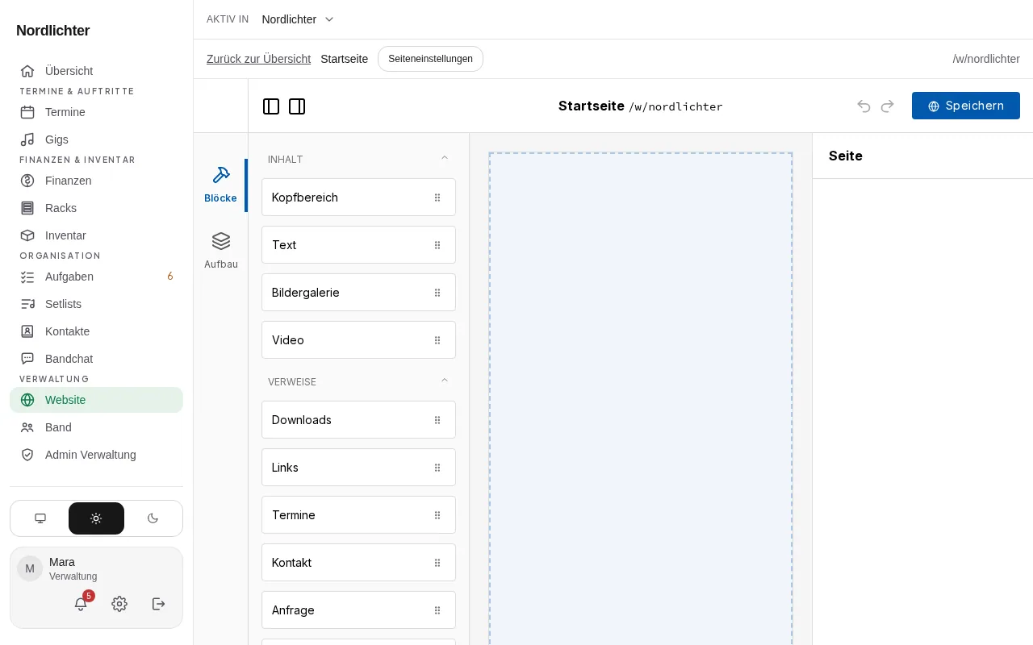Viewport: 1033px width, 645px height.
Task: Open Bandchat in sidebar
Action: (x=96, y=359)
